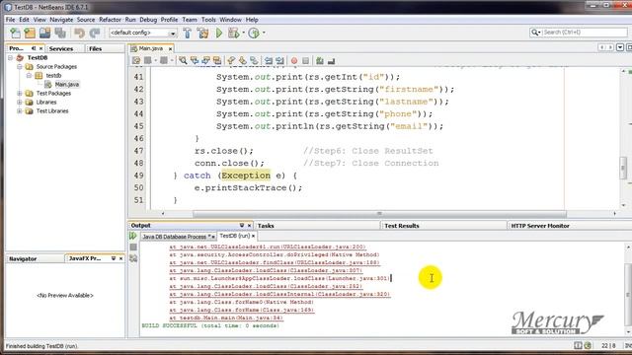Build the main project with hammer icon

point(188,33)
